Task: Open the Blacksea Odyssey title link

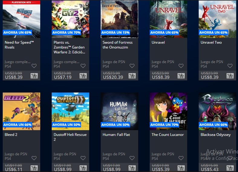Action: pos(216,135)
